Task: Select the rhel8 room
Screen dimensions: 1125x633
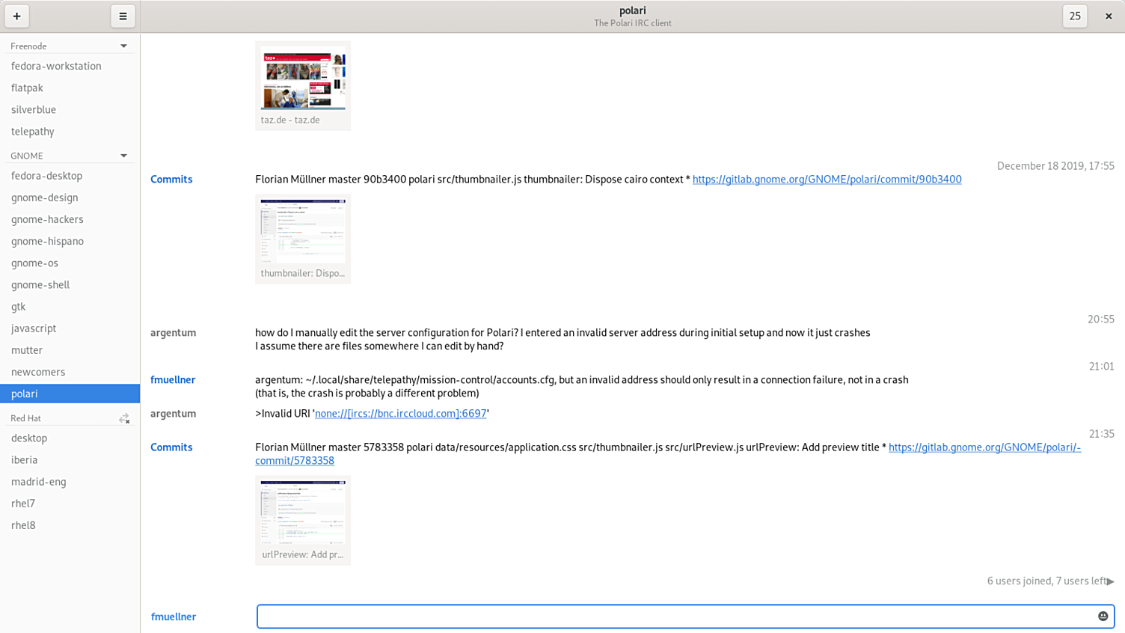Action: pyautogui.click(x=23, y=525)
